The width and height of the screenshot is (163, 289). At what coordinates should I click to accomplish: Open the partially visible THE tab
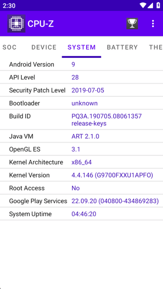[x=156, y=47]
